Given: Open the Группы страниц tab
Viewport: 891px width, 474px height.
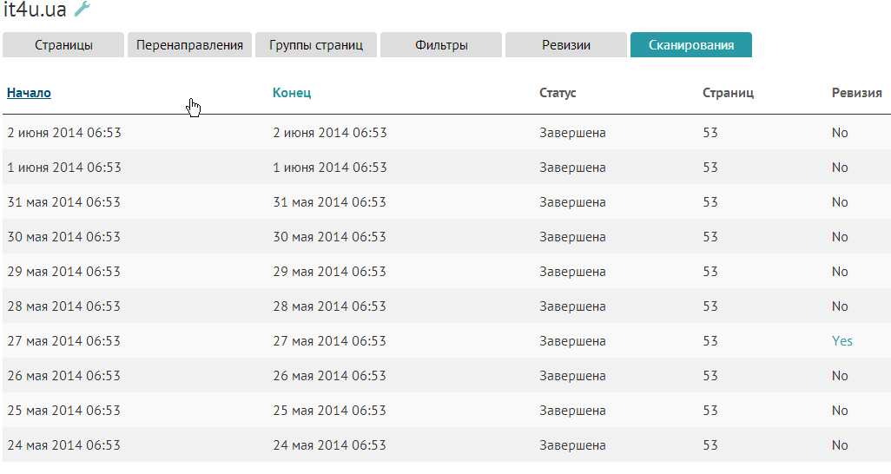Looking at the screenshot, I should pos(316,45).
